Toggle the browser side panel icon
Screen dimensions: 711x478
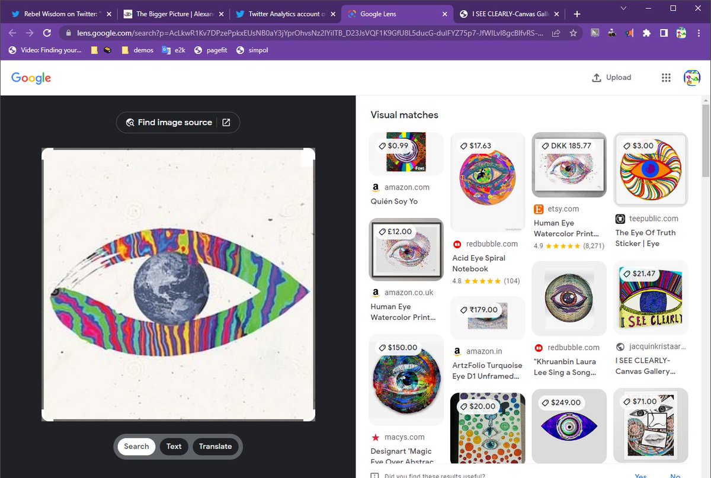[664, 33]
